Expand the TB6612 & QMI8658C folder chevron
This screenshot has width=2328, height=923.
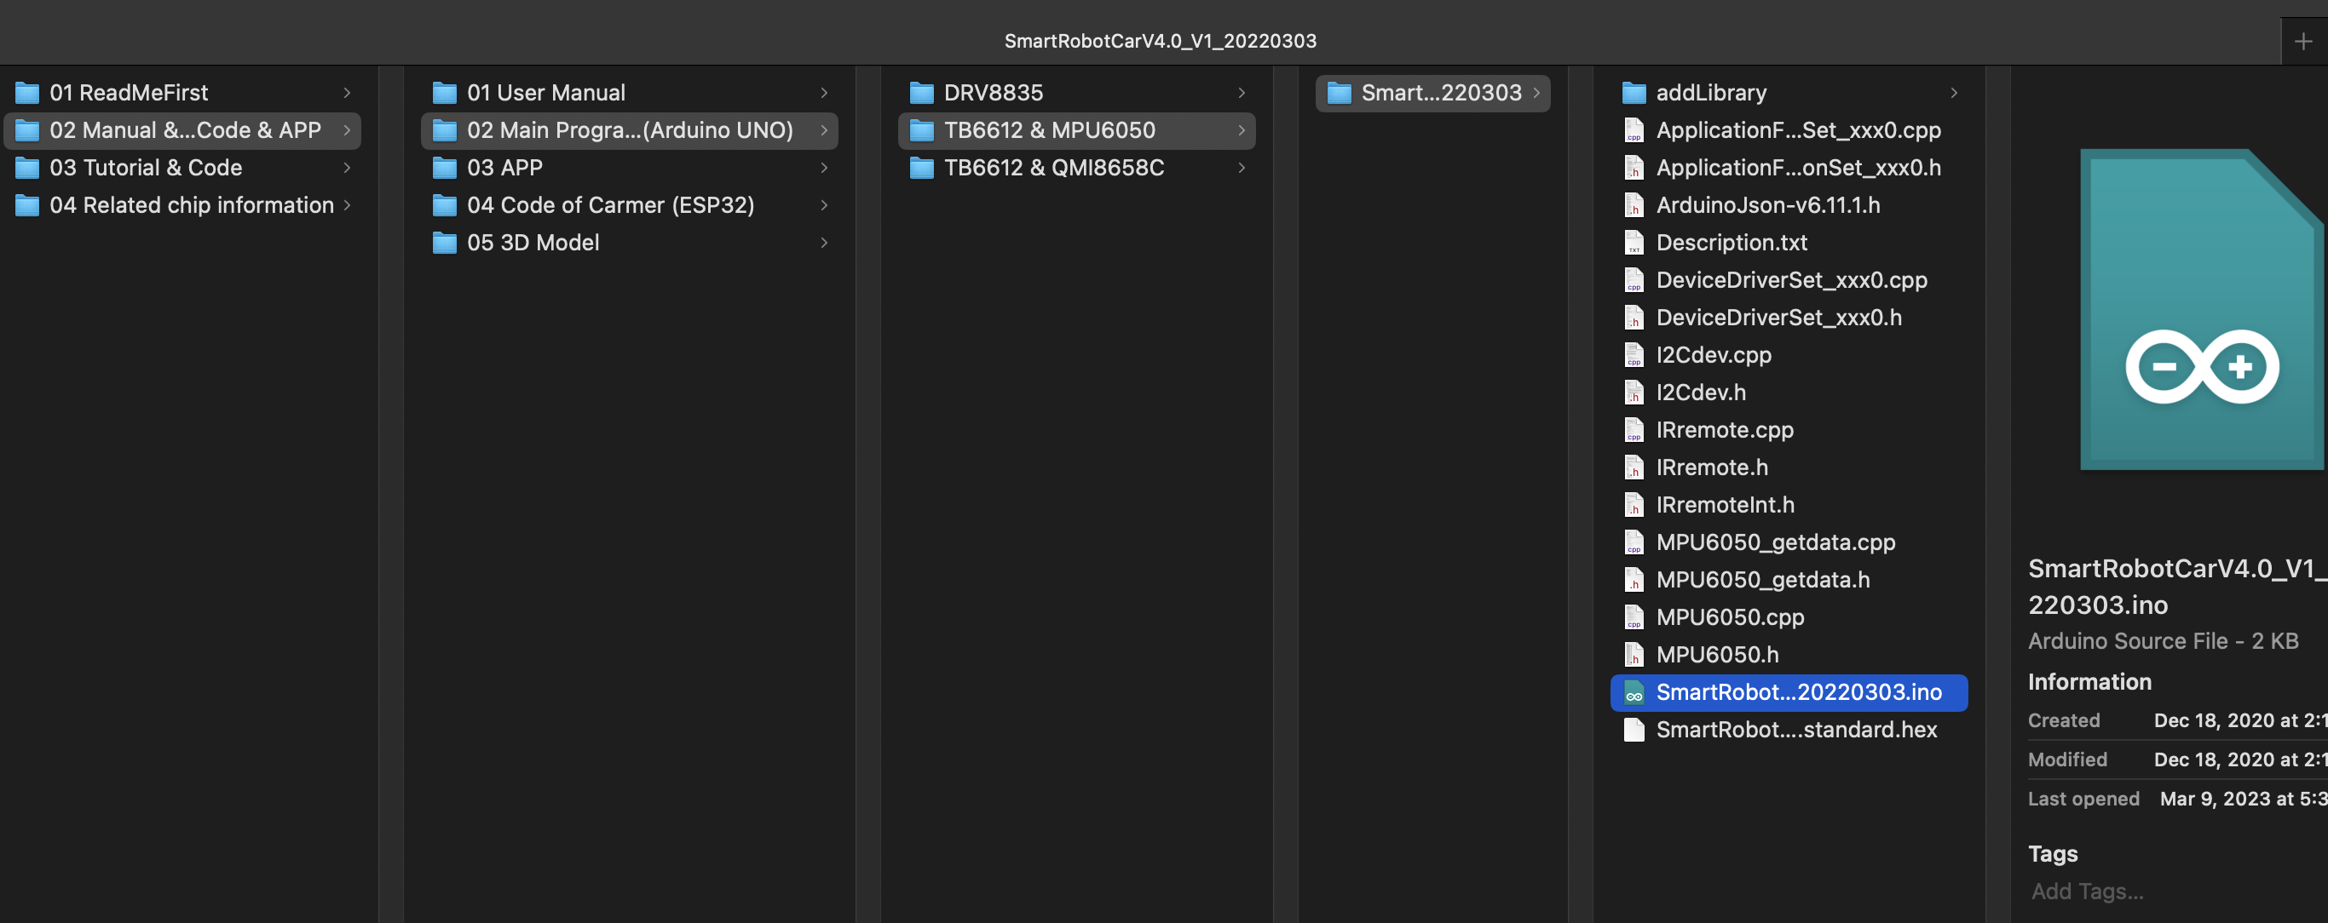click(x=1241, y=168)
